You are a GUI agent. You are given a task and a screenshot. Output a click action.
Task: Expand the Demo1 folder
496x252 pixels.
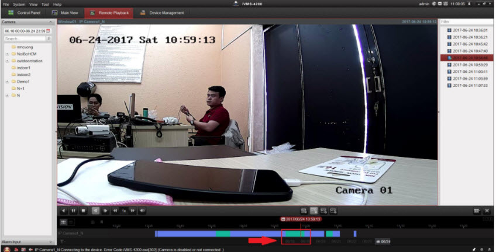[6, 82]
